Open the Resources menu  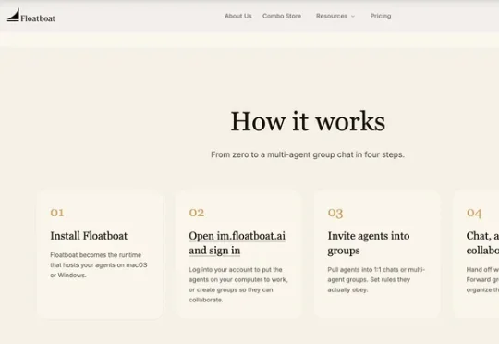coord(332,16)
